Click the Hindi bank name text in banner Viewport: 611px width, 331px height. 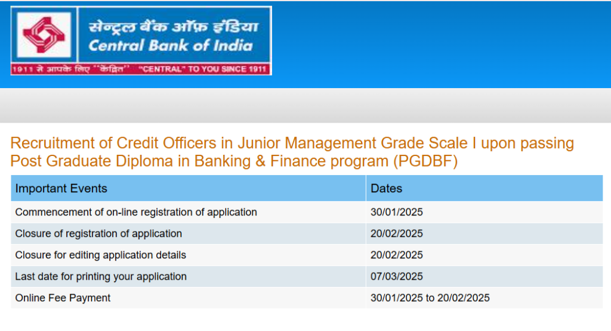pos(174,27)
